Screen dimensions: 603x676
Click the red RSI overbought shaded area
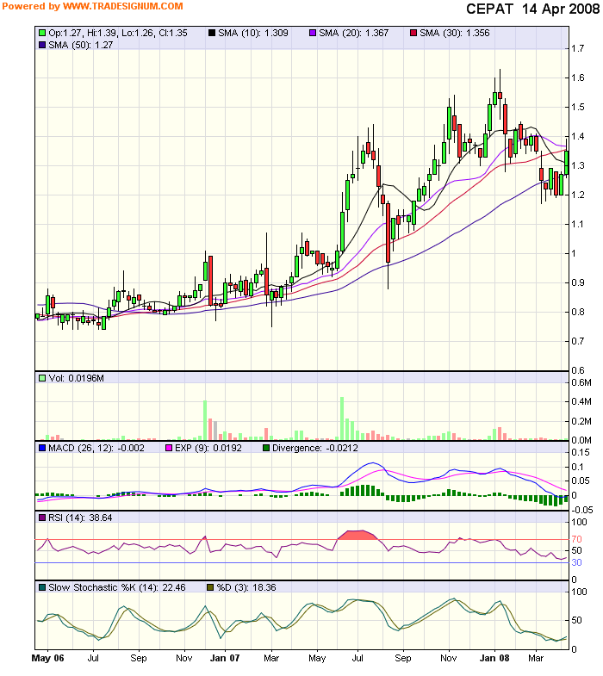358,535
